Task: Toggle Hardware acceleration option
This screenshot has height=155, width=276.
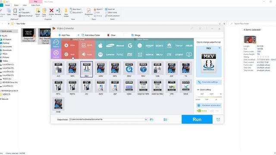Action: click(209, 105)
